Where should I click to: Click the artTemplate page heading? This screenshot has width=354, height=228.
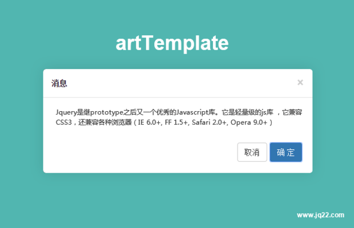[172, 43]
